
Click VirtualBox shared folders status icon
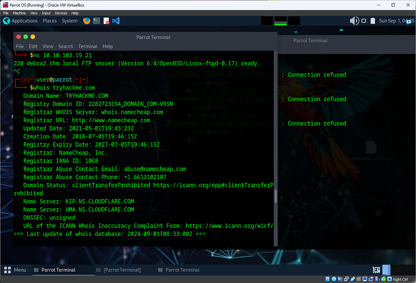(x=359, y=279)
